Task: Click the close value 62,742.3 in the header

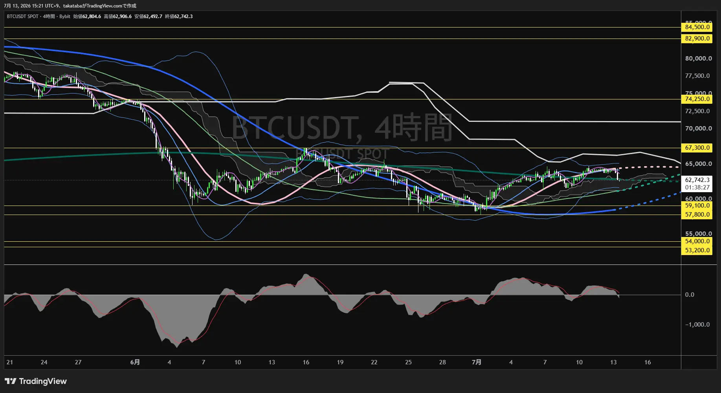Action: point(183,17)
